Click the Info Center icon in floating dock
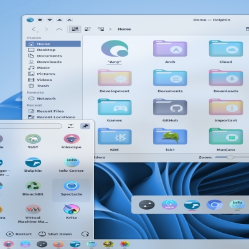Screen dimensions: 249x249 coord(237,205)
